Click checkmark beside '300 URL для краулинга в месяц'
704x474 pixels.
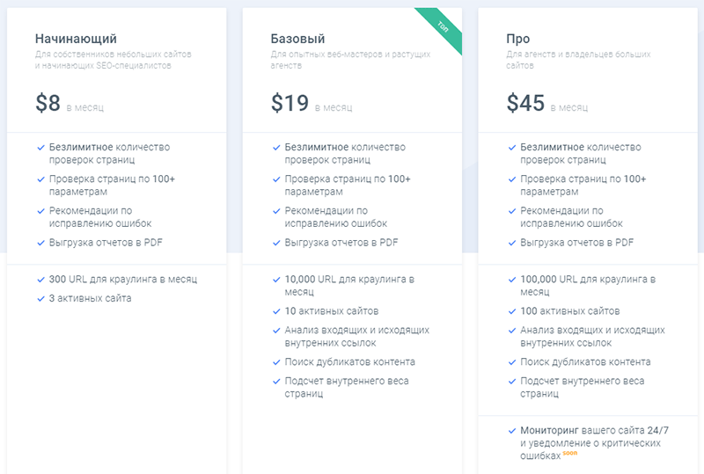click(40, 280)
